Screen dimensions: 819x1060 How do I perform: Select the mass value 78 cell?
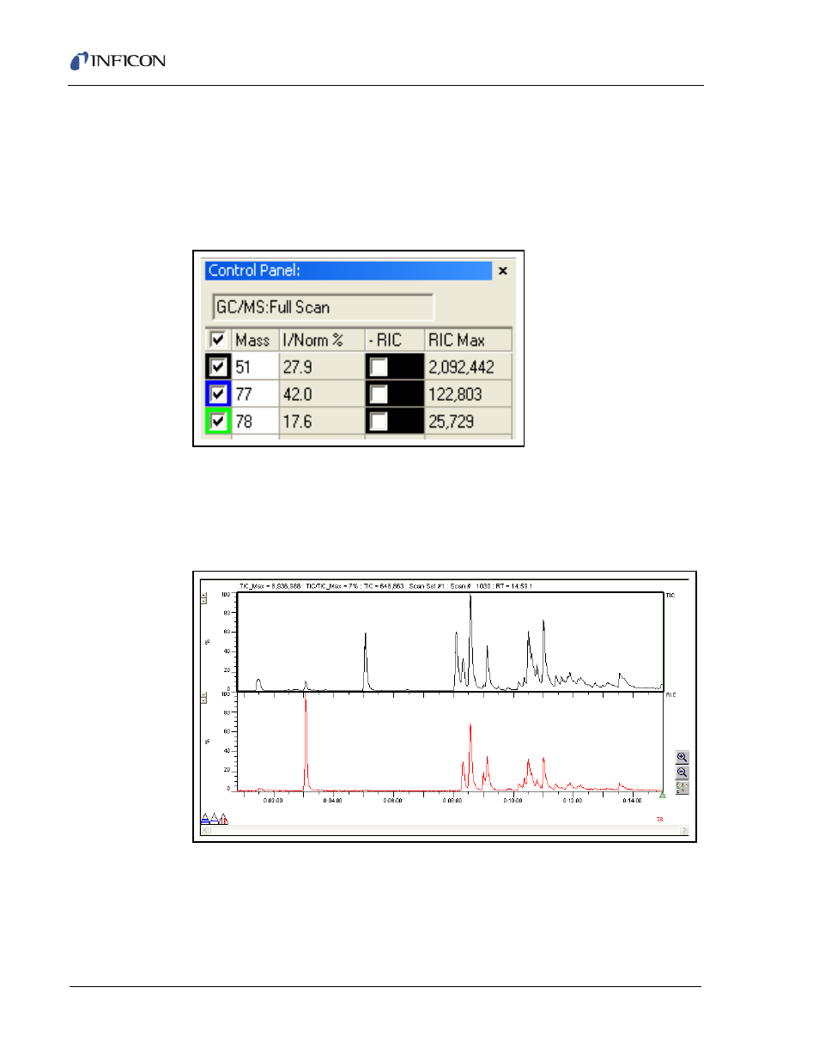click(x=255, y=422)
